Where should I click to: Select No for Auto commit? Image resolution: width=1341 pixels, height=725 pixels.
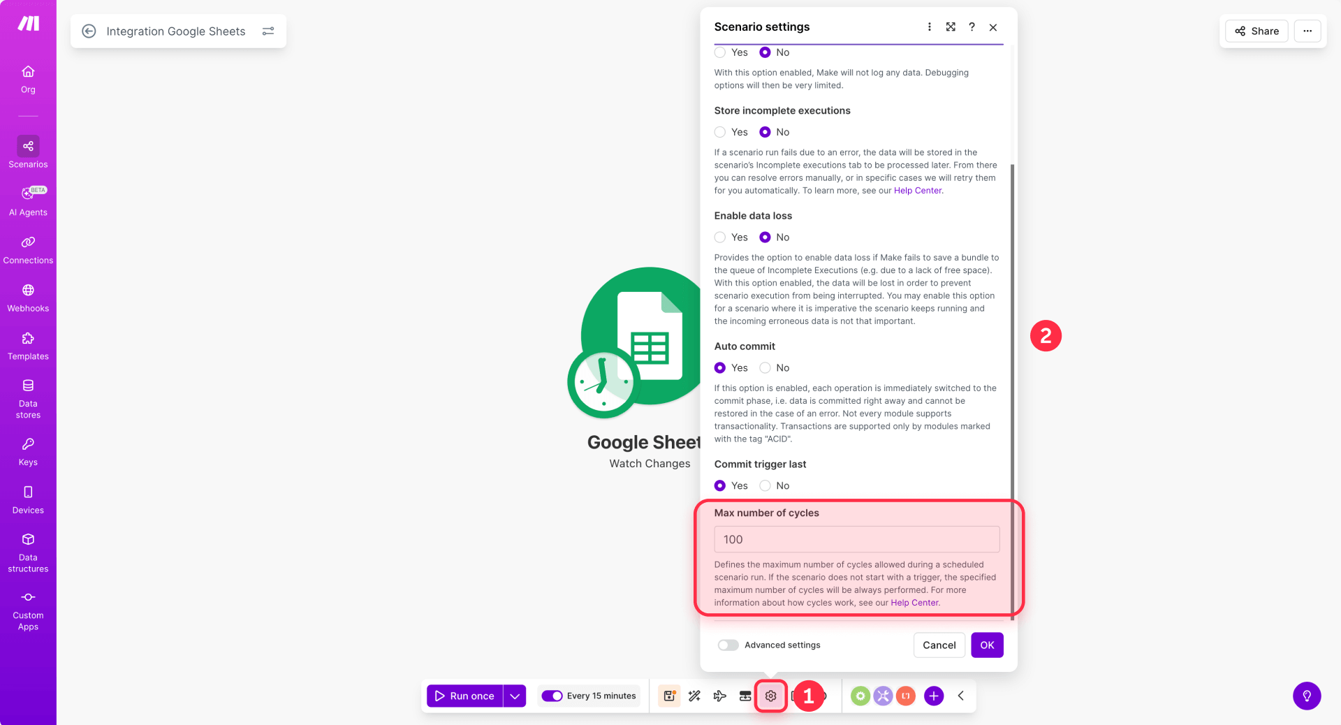765,368
